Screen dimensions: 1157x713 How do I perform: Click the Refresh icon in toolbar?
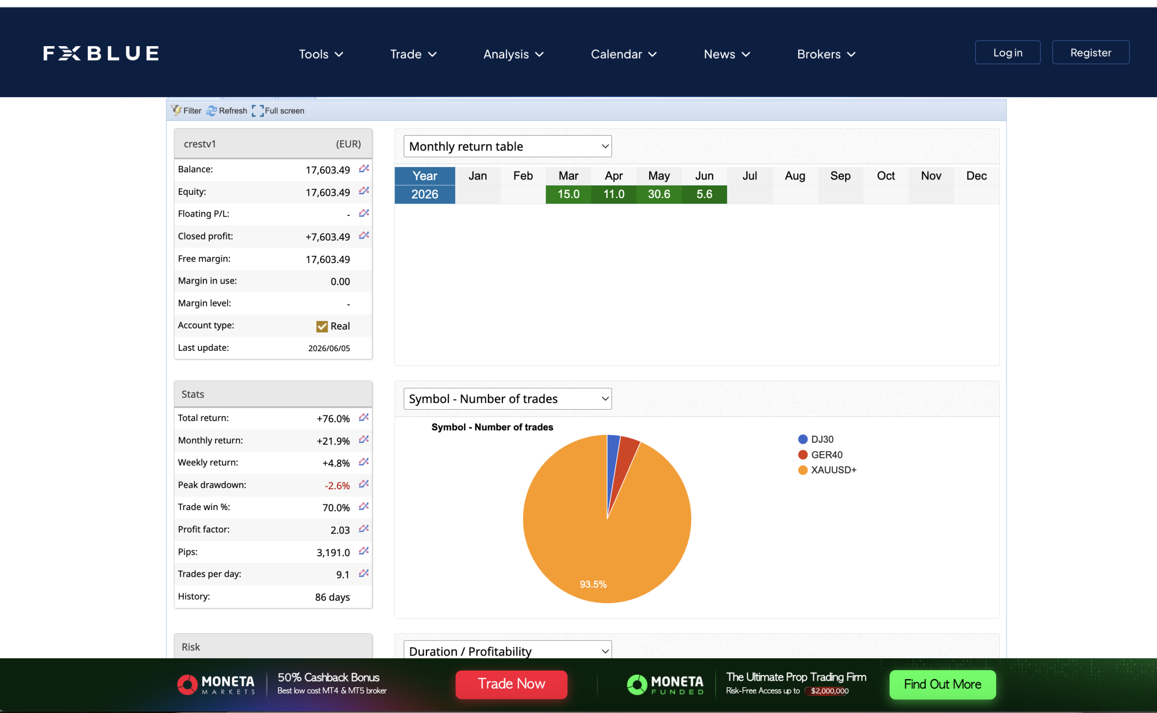(x=212, y=110)
